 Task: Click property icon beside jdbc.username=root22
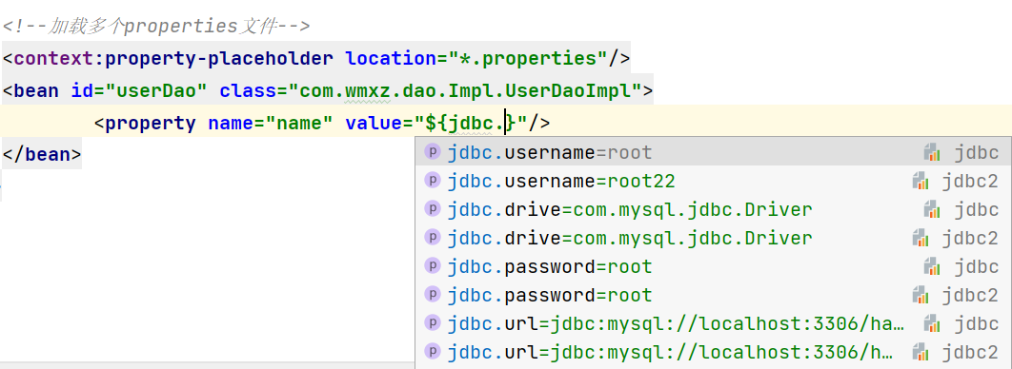(x=432, y=181)
